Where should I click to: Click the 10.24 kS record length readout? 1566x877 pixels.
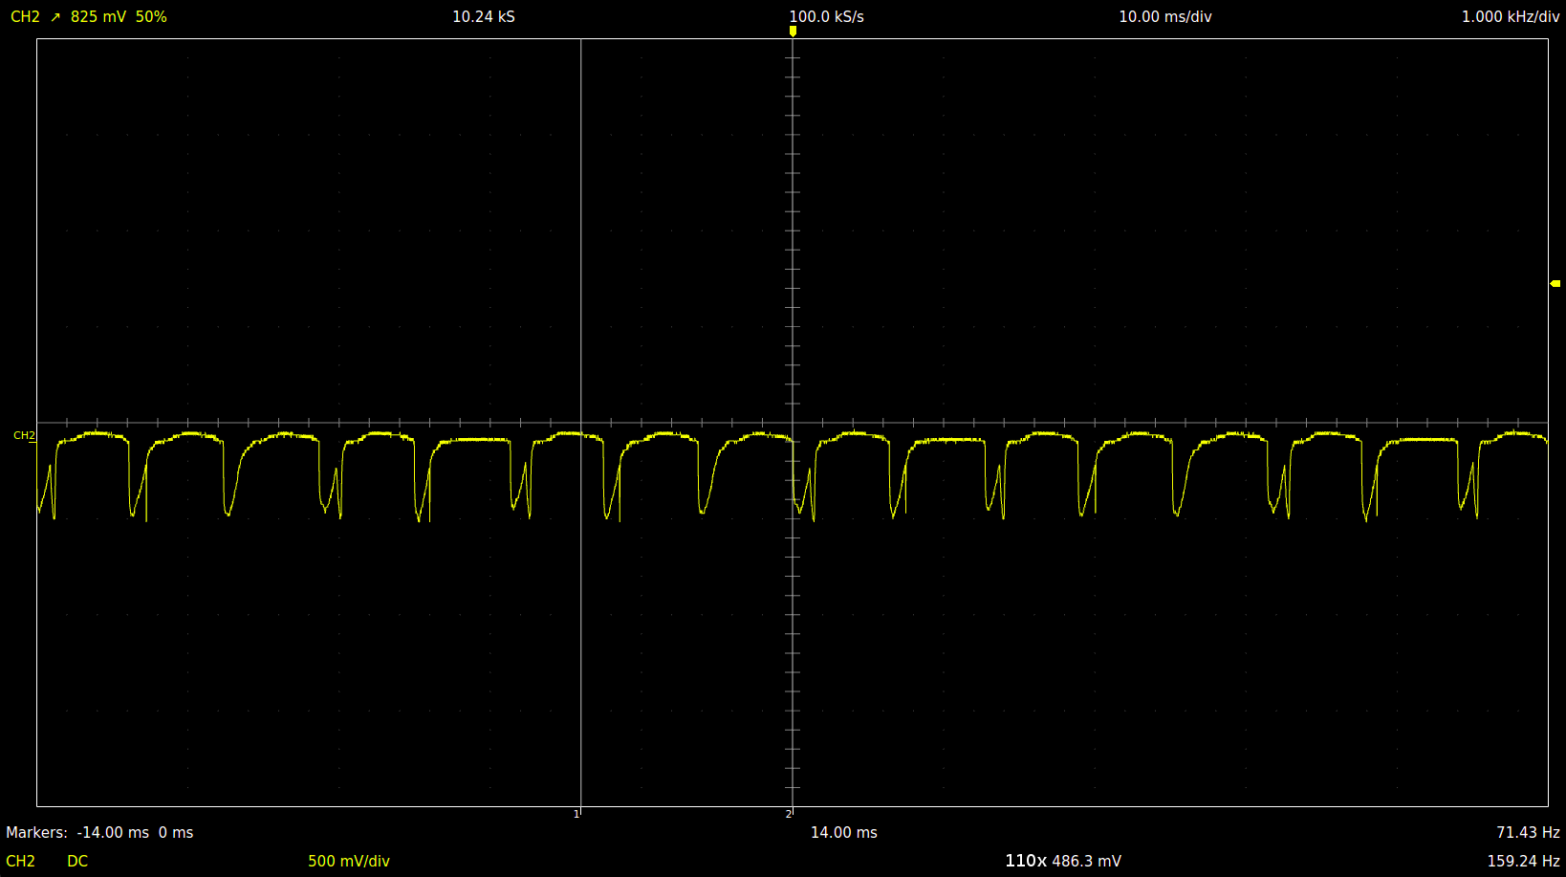[x=484, y=17]
